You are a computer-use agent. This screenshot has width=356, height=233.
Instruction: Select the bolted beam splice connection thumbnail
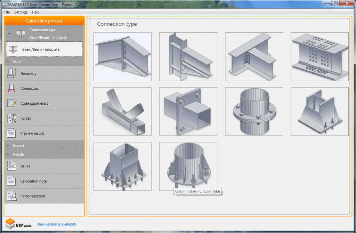tap(320, 57)
